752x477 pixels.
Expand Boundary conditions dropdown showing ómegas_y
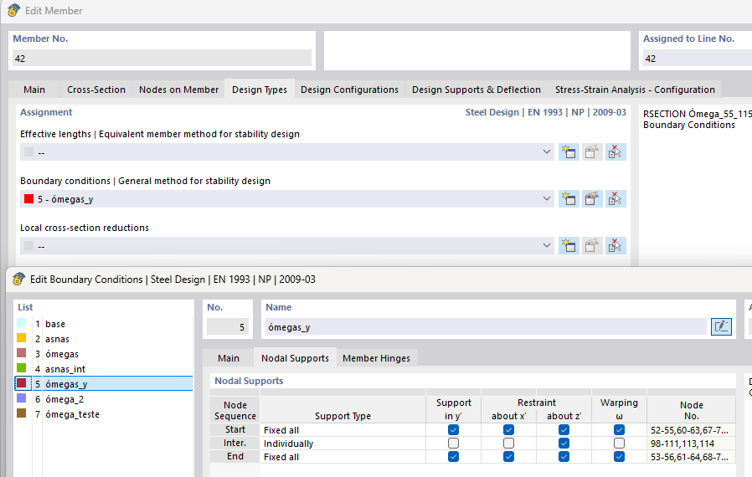coord(547,199)
